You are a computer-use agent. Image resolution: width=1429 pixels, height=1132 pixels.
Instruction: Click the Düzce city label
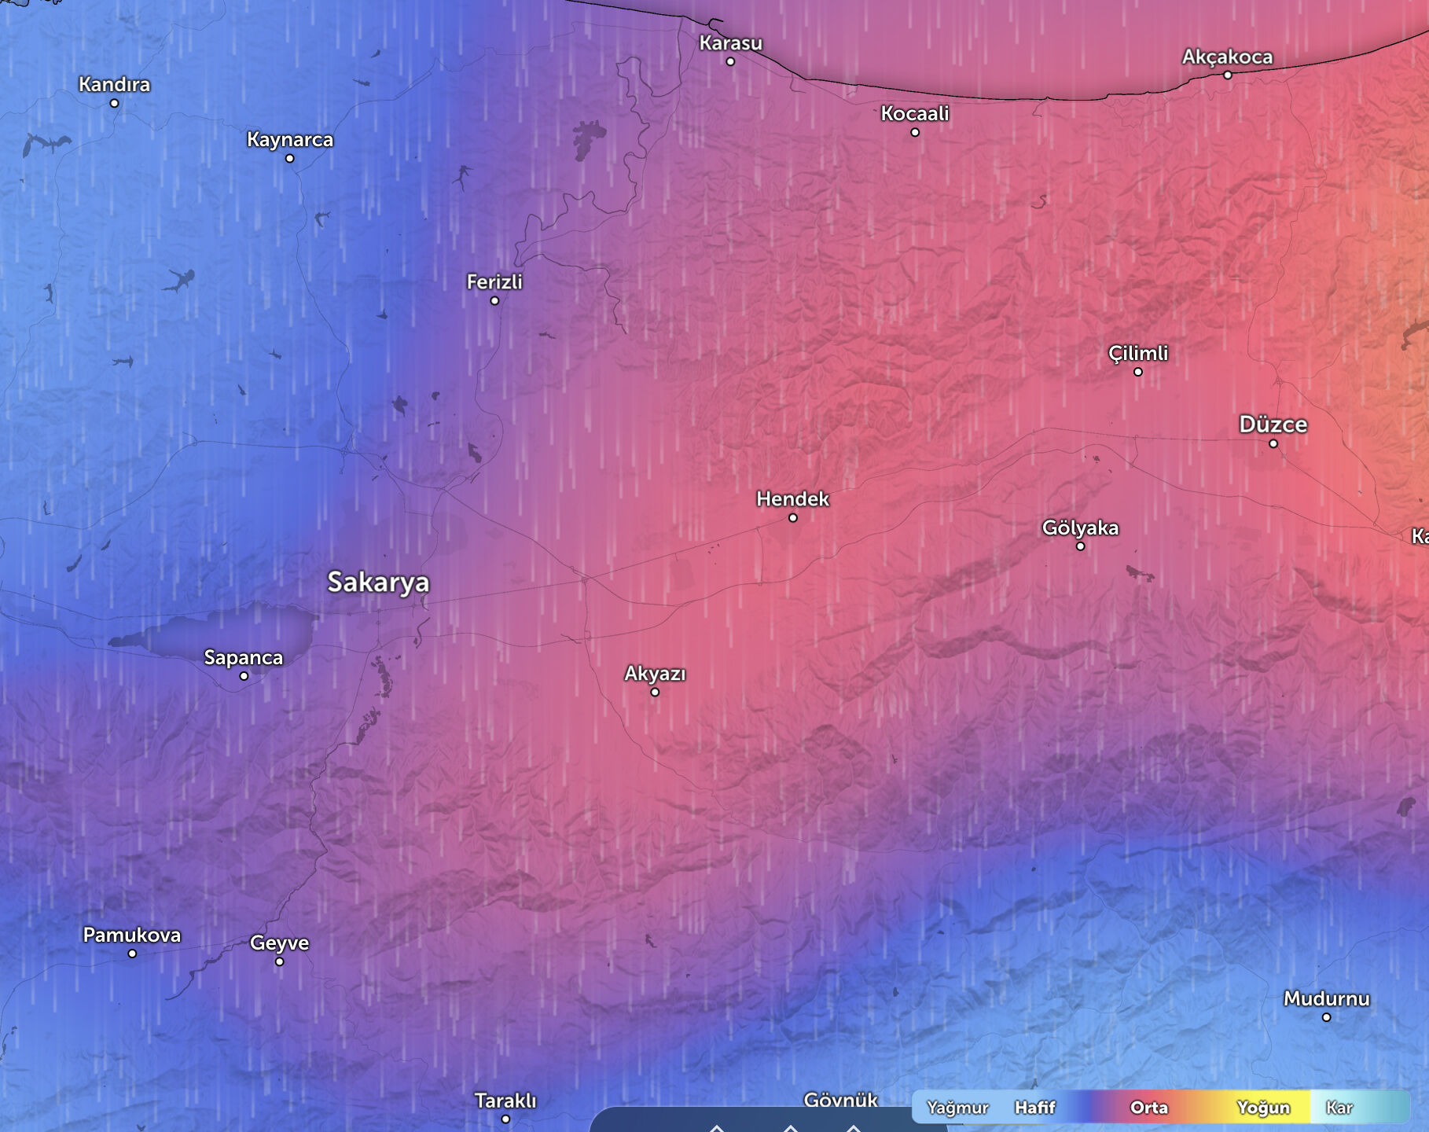1273,424
